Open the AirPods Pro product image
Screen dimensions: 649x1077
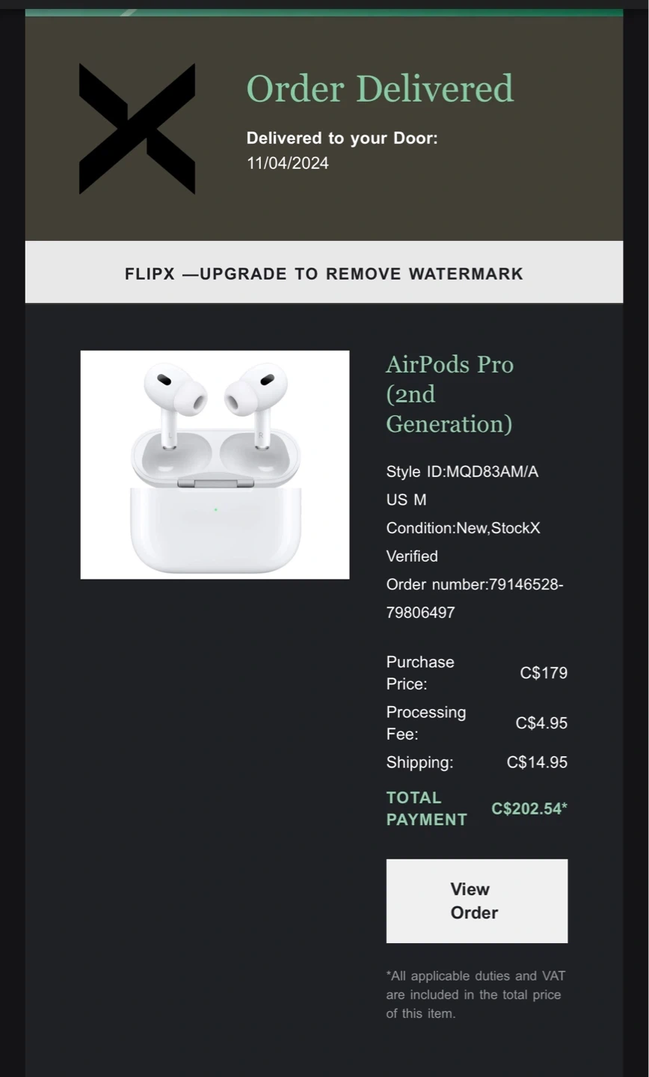pos(215,464)
